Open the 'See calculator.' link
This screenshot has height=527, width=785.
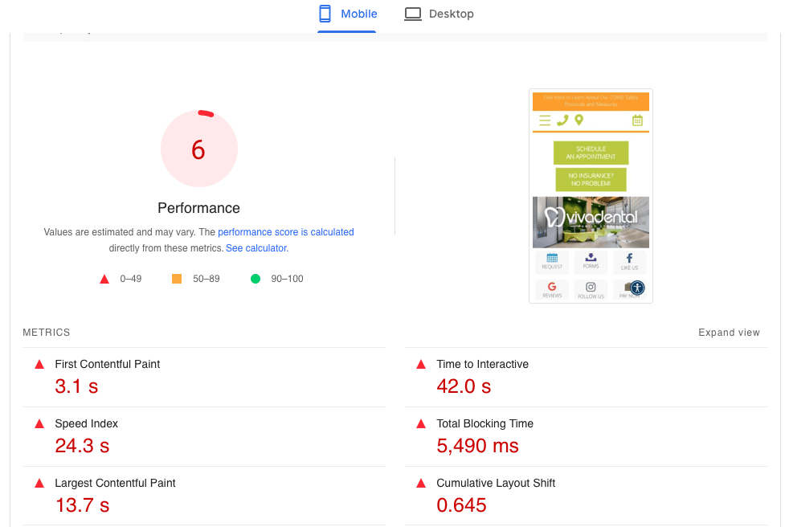click(x=257, y=247)
